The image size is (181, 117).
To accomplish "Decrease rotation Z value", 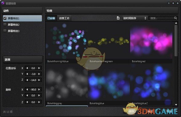I will (27, 102).
